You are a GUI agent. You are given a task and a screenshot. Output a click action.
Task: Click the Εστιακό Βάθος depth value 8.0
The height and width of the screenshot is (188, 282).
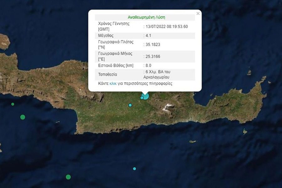(x=147, y=65)
